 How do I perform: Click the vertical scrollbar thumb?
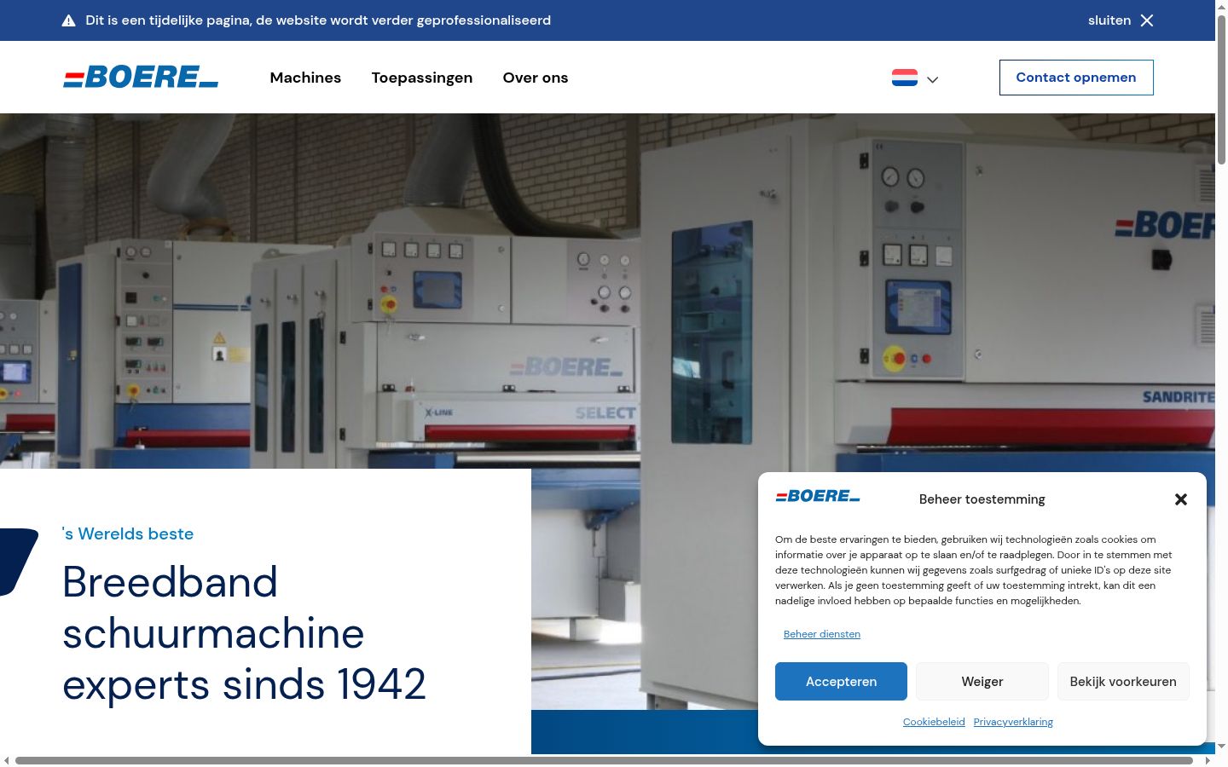click(x=1221, y=89)
